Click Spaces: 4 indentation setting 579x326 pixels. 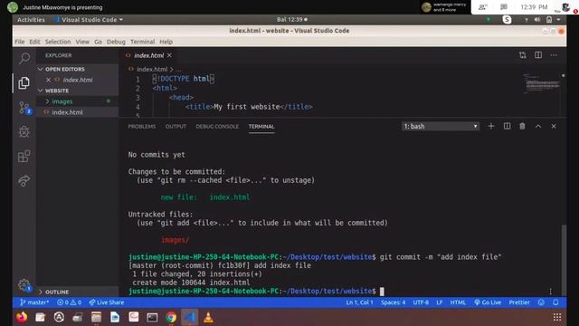click(393, 302)
